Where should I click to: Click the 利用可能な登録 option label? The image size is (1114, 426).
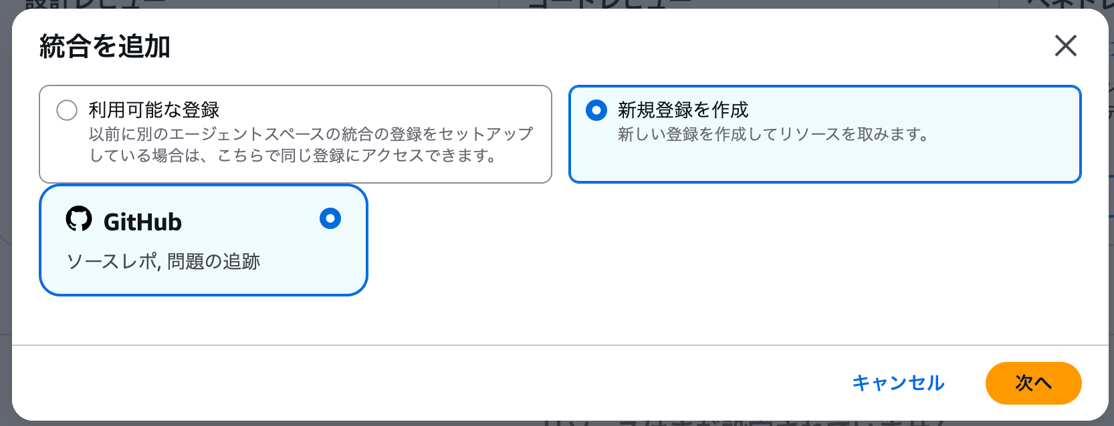point(154,110)
